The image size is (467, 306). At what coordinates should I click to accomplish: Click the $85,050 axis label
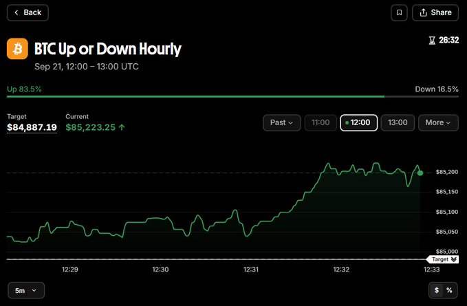[x=447, y=232]
